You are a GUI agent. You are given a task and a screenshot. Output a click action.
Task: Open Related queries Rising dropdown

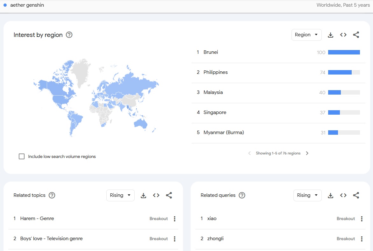pos(307,195)
